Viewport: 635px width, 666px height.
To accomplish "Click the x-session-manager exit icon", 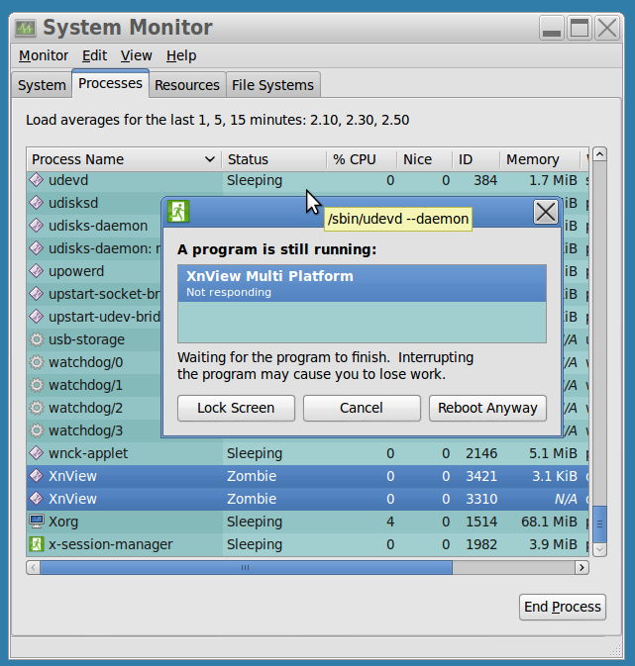I will [36, 544].
